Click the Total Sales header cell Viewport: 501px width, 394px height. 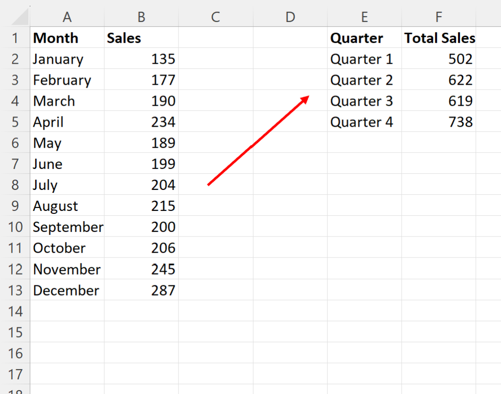pyautogui.click(x=439, y=38)
